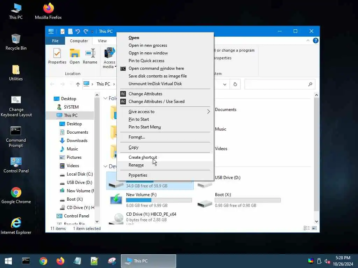
Task: Click the Undo icon in title bar
Action: click(x=78, y=31)
